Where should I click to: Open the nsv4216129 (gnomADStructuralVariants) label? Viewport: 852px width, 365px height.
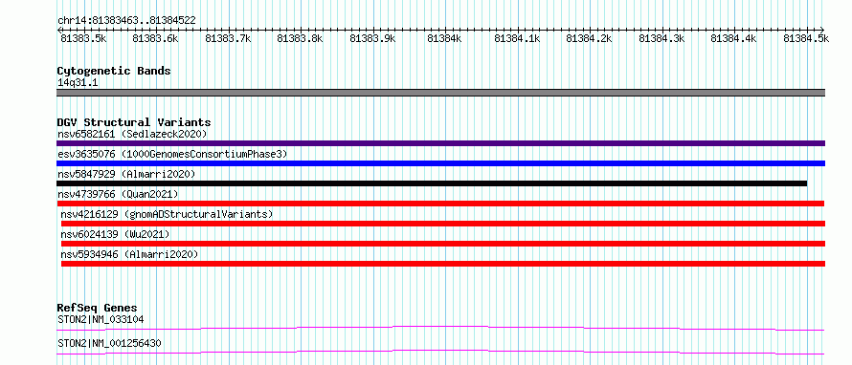tap(167, 214)
